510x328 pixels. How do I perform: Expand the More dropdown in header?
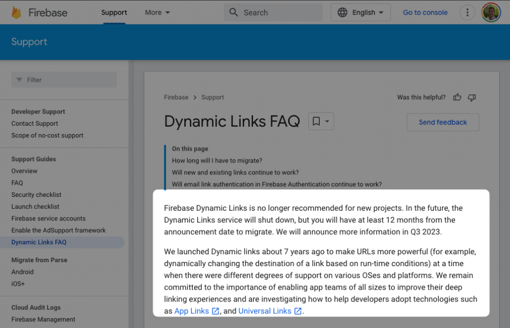pyautogui.click(x=157, y=12)
